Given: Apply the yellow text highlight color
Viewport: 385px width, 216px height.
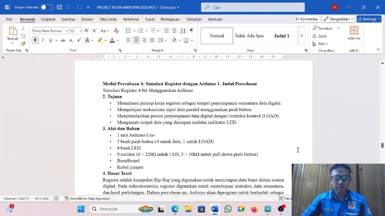Looking at the screenshot, I should 100,40.
